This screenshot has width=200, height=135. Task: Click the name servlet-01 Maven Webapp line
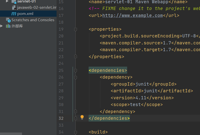[x=138, y=2]
